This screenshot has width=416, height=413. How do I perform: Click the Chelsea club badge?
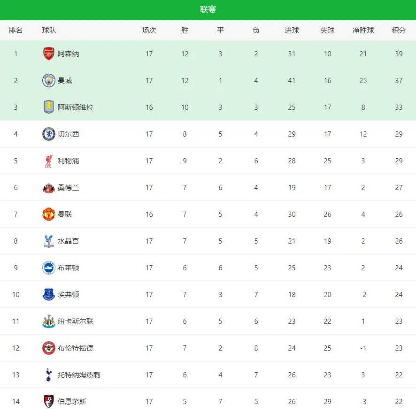[x=49, y=134]
